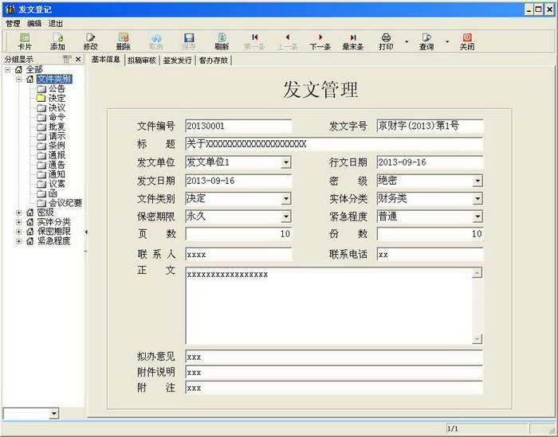
Task: Open the 管理 menu
Action: [13, 24]
